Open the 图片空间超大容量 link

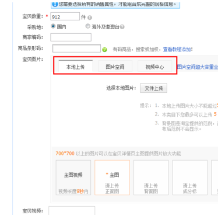point(198,67)
